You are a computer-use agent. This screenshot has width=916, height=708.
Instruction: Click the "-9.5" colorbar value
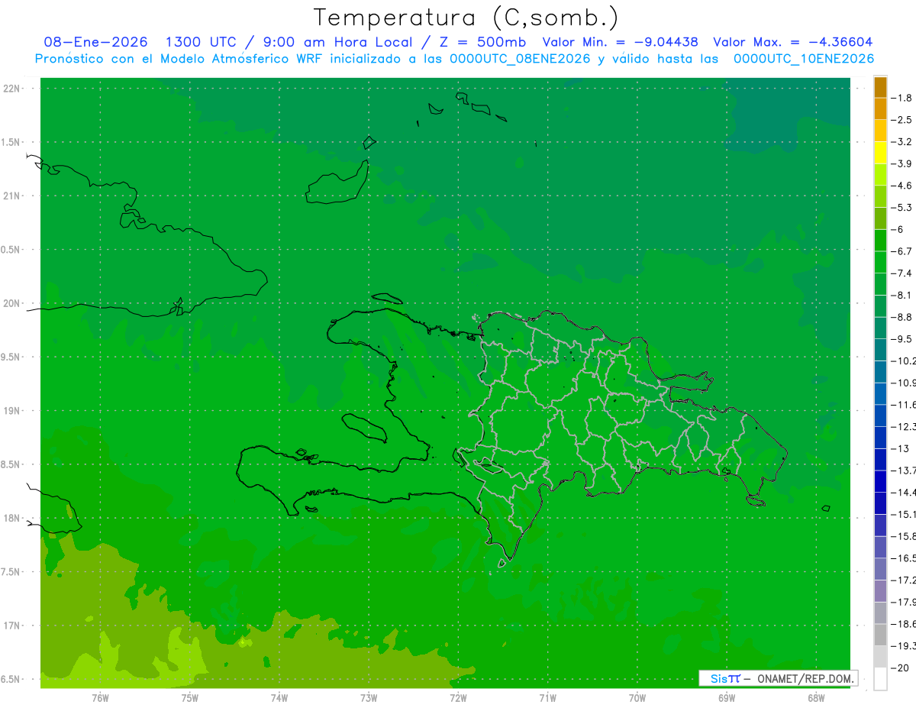coord(902,339)
